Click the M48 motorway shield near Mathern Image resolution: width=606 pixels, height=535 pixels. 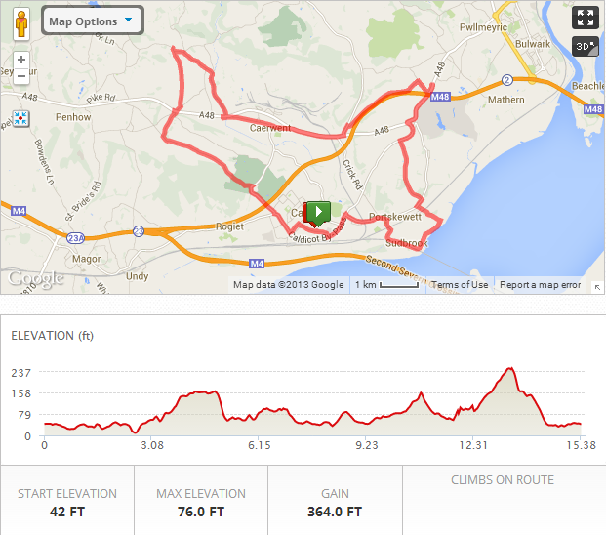tap(440, 97)
